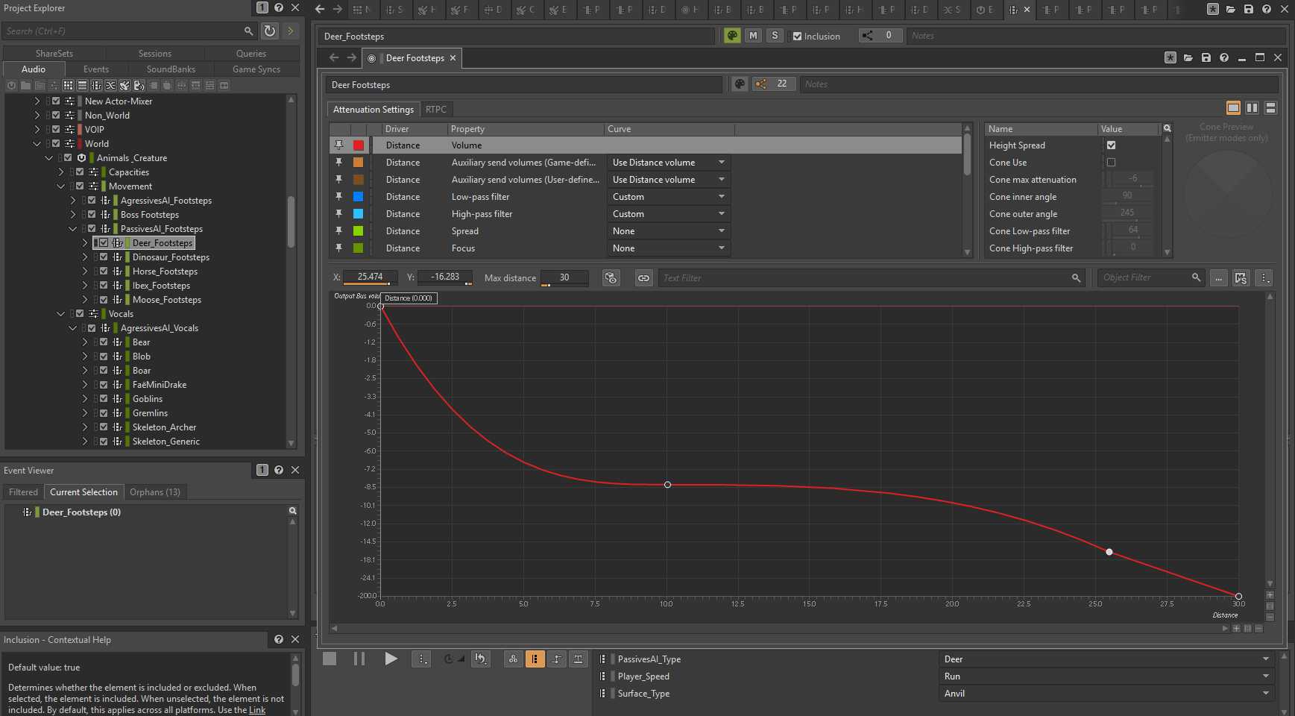Click the Play button in transport controls
1295x716 pixels.
(x=391, y=659)
